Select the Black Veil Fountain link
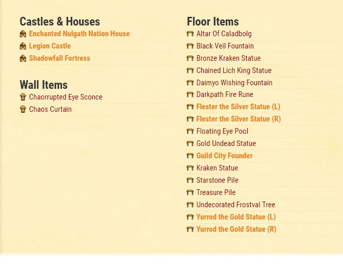The image size is (343, 269). click(x=225, y=46)
